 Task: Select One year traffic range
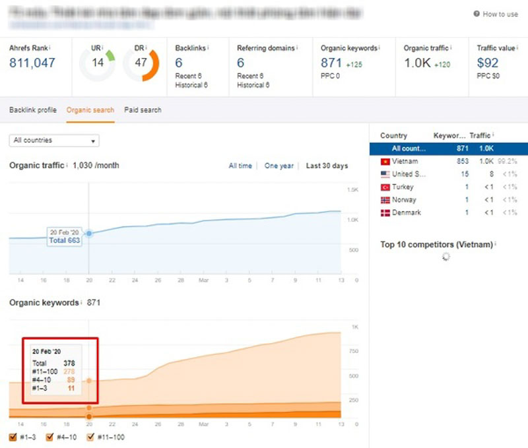(x=279, y=166)
